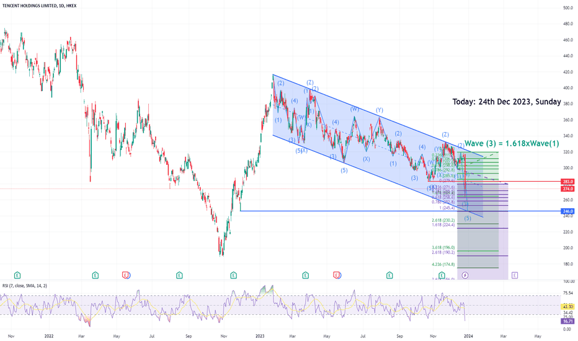Screen dimensions: 578x341
Task: Select the '1.618 (224.4)' purple Fibonacci level label
Action: (443, 224)
